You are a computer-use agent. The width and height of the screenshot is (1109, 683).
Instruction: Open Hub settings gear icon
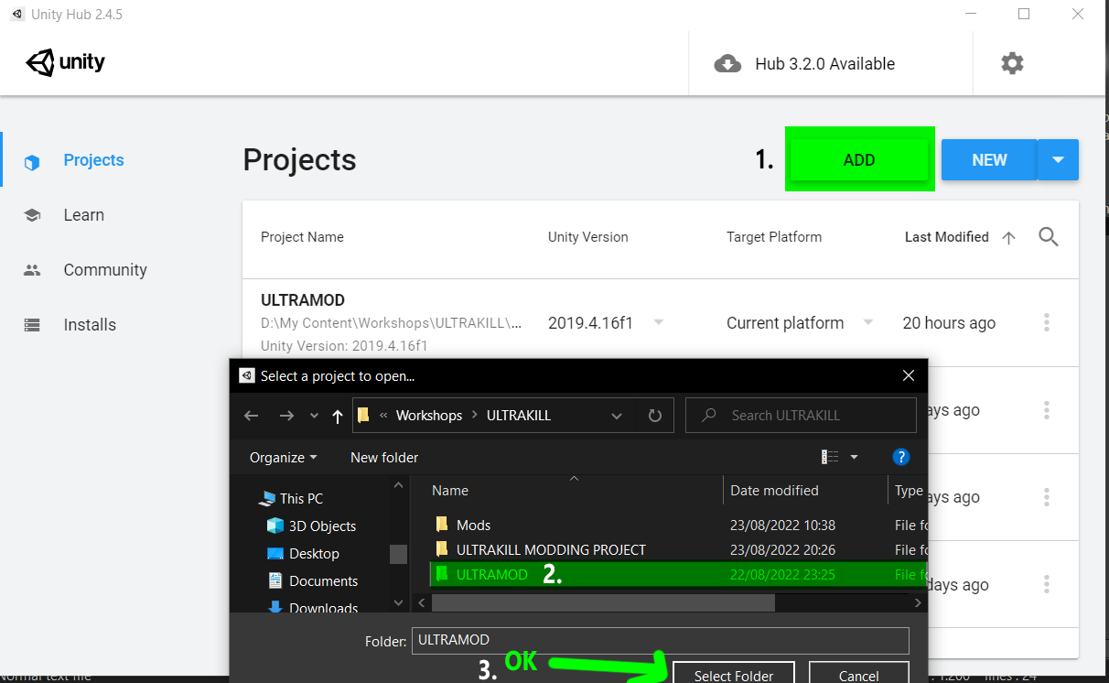coord(1012,63)
